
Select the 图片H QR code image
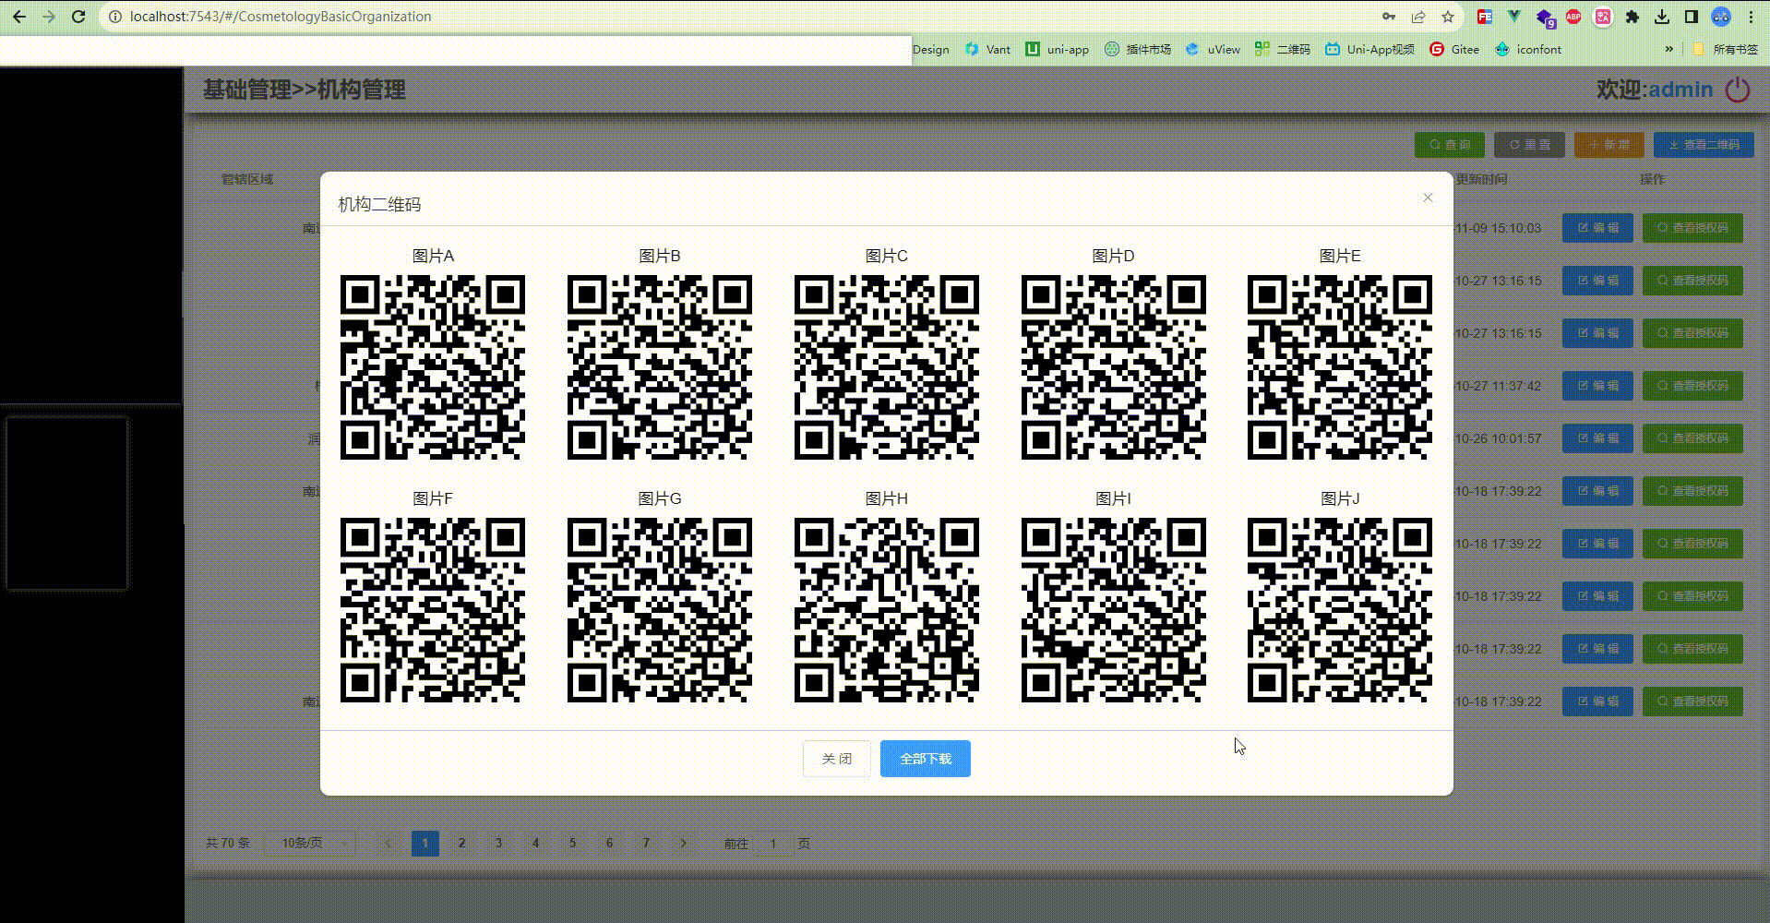point(887,610)
